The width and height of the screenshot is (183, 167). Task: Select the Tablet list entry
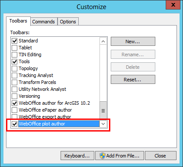coord(26,48)
